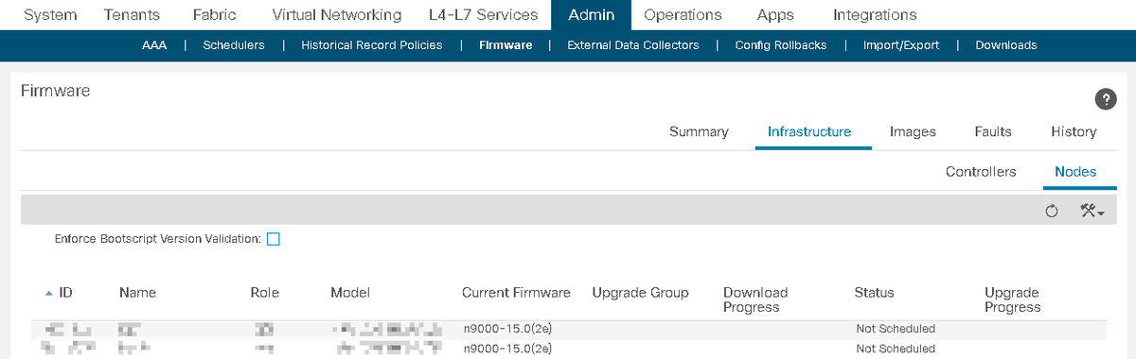The width and height of the screenshot is (1136, 359).
Task: Open External Data Collectors submenu
Action: pos(632,45)
